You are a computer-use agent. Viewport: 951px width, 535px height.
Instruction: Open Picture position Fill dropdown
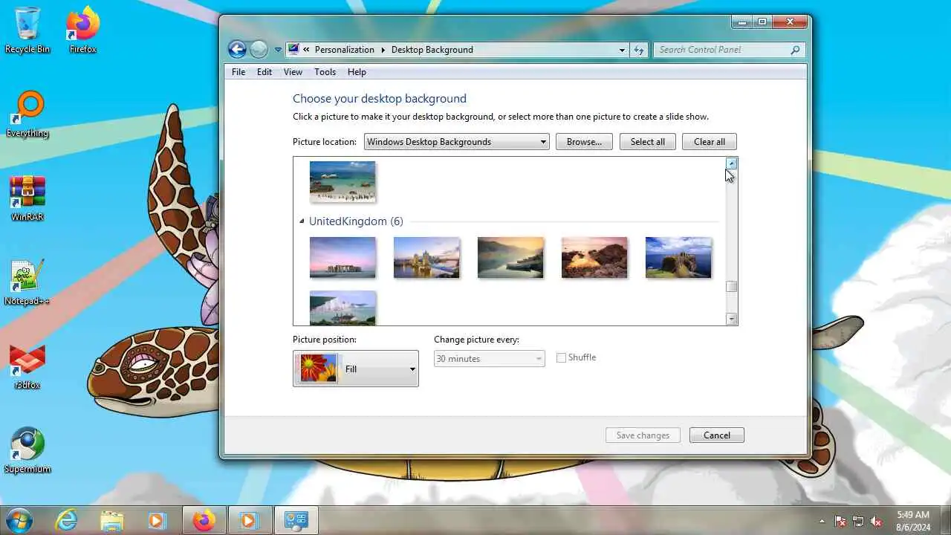[x=356, y=369]
